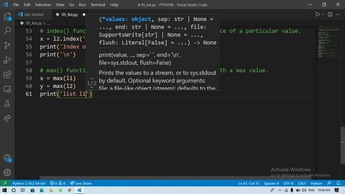Open Windows Start menu
Image resolution: width=345 pixels, height=194 pixels.
pyautogui.click(x=4, y=190)
